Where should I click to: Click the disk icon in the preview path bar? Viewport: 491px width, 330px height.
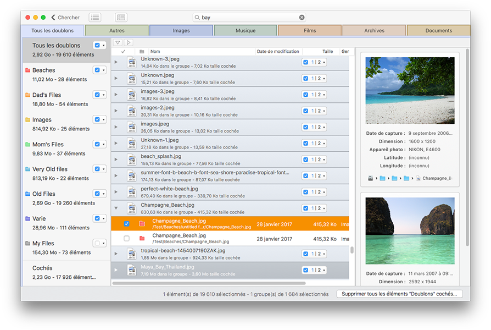pos(370,178)
